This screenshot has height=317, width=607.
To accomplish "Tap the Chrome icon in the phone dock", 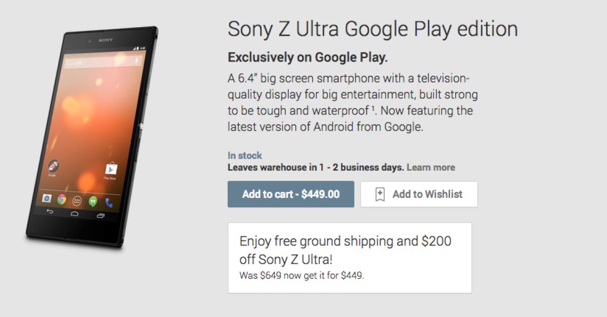I will pos(62,199).
